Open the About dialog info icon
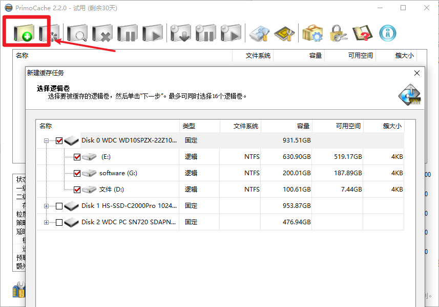The image size is (439, 307). tap(388, 32)
